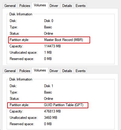Click the 3460 MB unallocated space value

pyautogui.click(x=51, y=118)
